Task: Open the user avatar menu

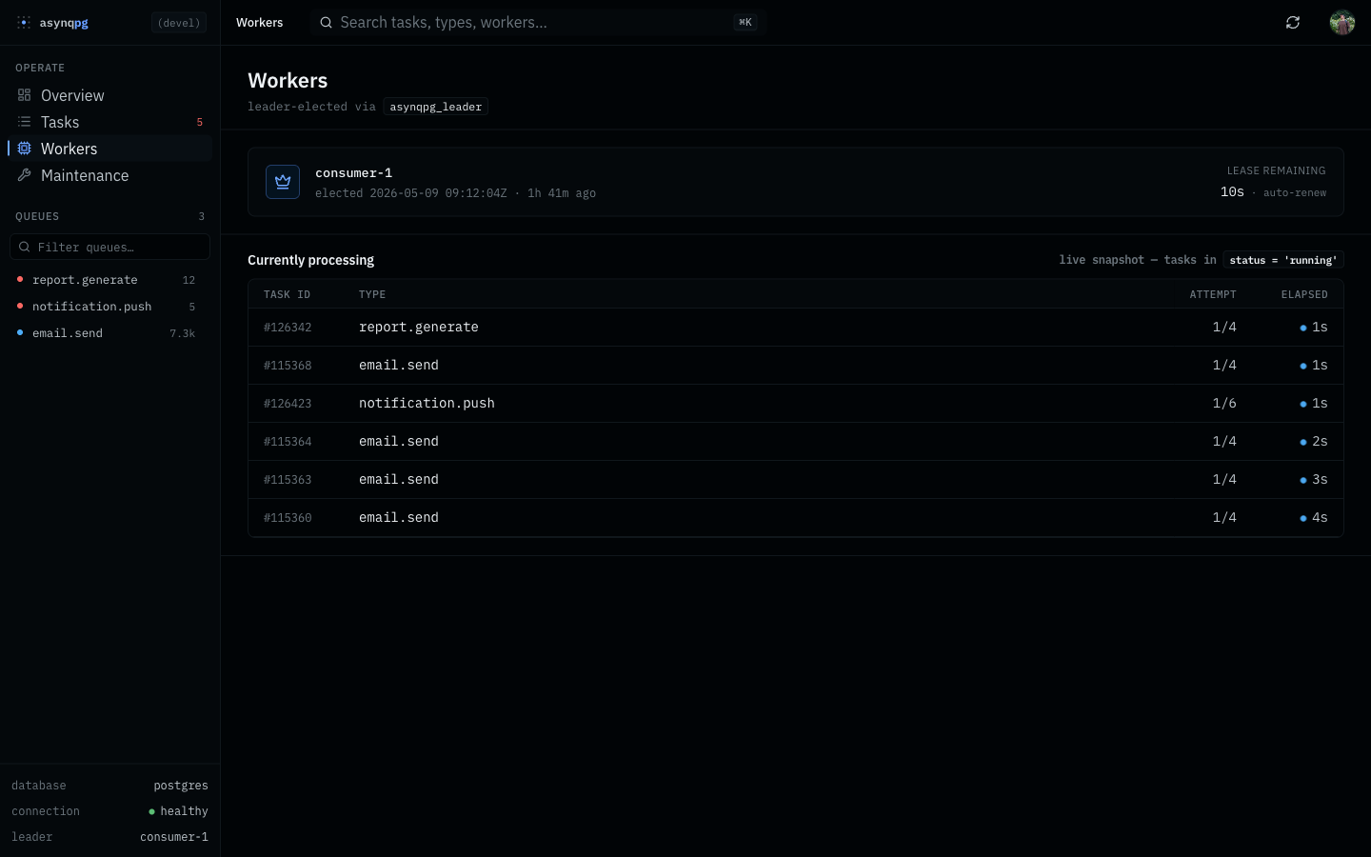Action: coord(1342,22)
